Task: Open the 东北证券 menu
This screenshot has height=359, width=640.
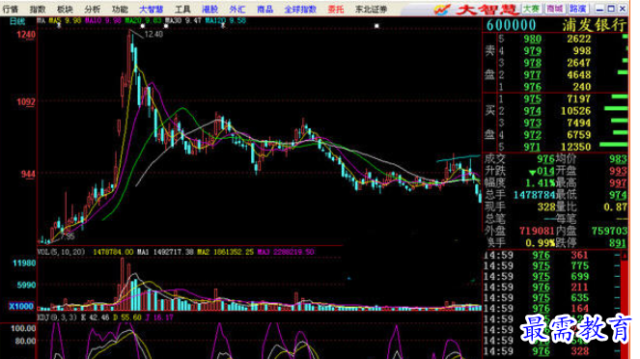Action: tap(371, 9)
